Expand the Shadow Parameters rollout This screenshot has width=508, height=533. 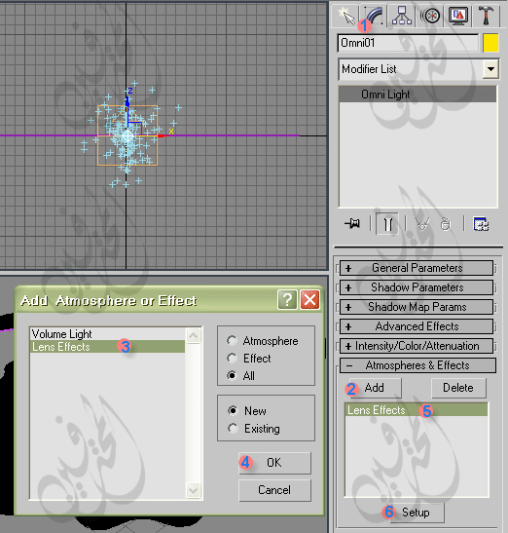[417, 287]
